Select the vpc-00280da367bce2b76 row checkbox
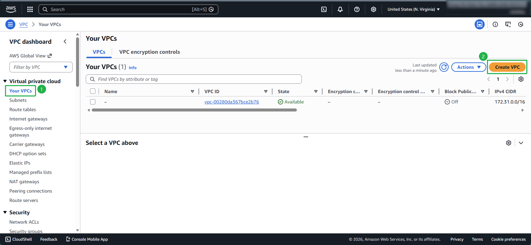 pos(93,102)
